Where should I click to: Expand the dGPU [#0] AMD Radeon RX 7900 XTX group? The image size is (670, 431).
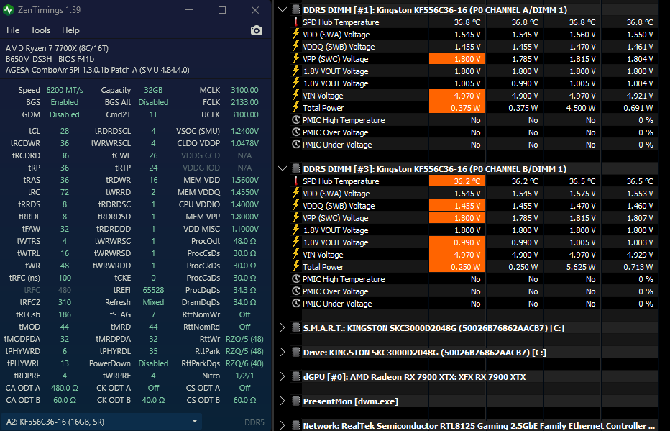pyautogui.click(x=283, y=377)
